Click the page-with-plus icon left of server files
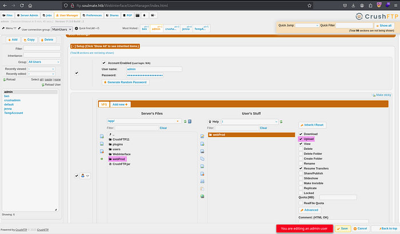Image resolution: width=400 pixels, height=234 pixels. tap(102, 137)
